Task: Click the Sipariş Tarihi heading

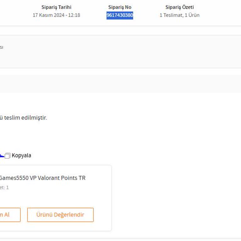Action: (56, 7)
